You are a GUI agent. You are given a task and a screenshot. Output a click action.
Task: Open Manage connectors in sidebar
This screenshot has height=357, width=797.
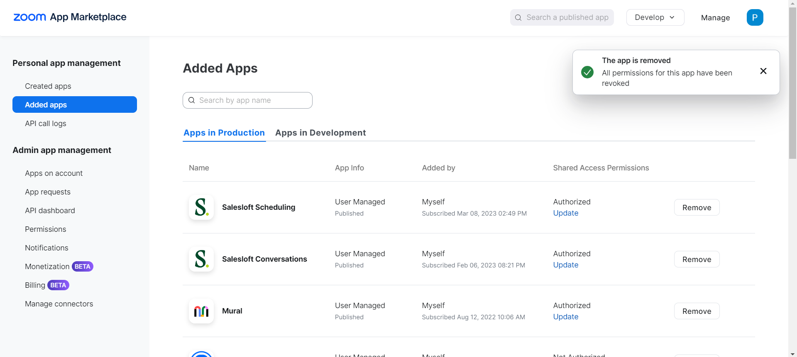click(59, 304)
